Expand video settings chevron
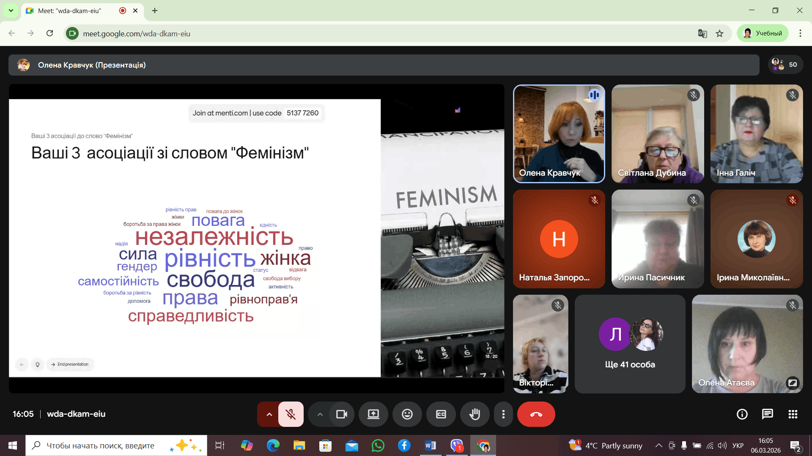Image resolution: width=812 pixels, height=456 pixels. pyautogui.click(x=320, y=414)
